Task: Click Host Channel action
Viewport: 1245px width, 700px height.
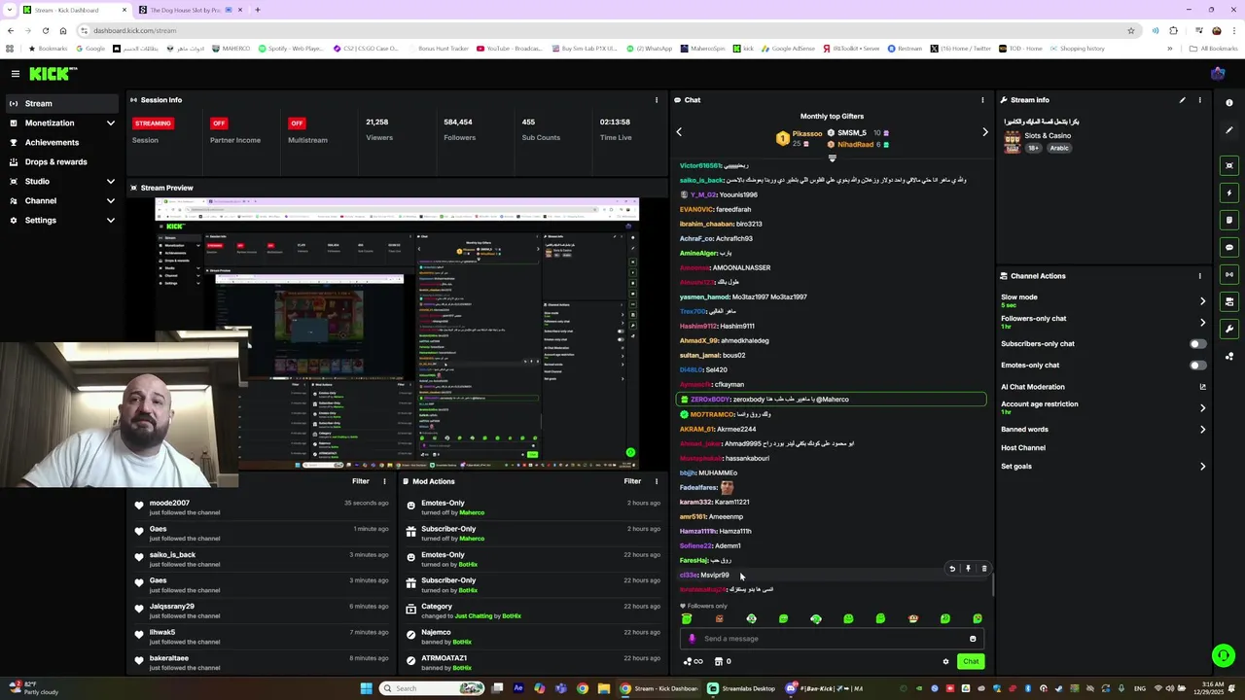Action: 1023,448
